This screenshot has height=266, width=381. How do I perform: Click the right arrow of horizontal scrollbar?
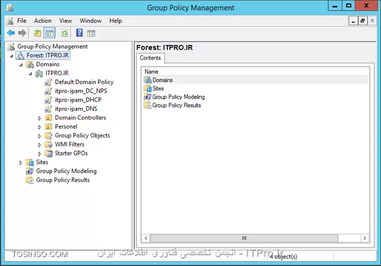point(365,238)
